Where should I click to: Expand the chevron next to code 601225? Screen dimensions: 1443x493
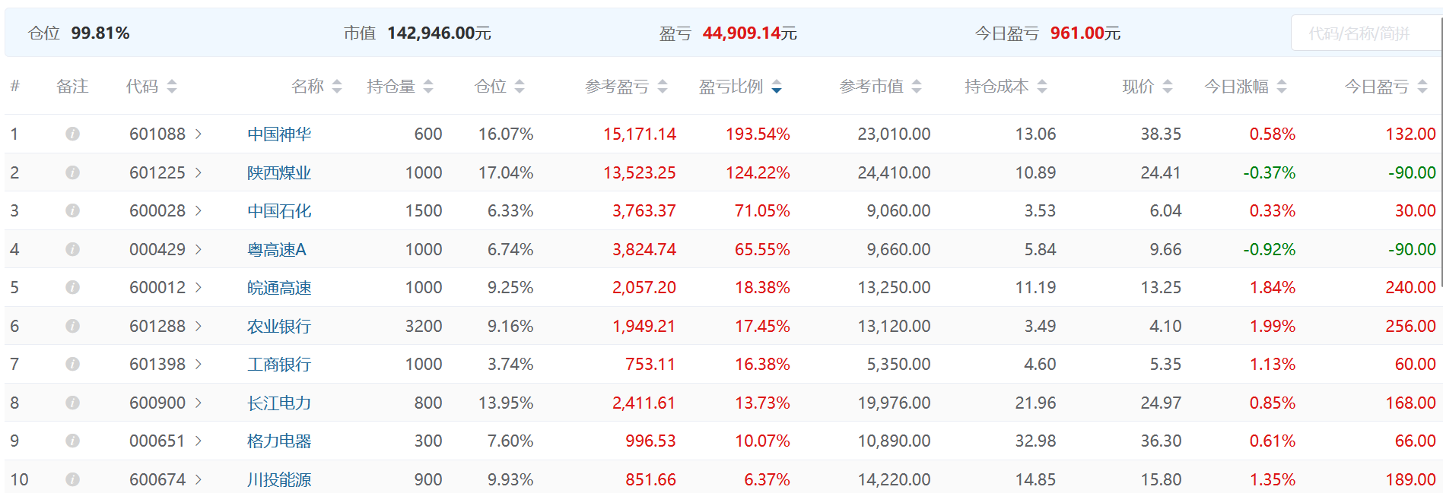point(199,172)
